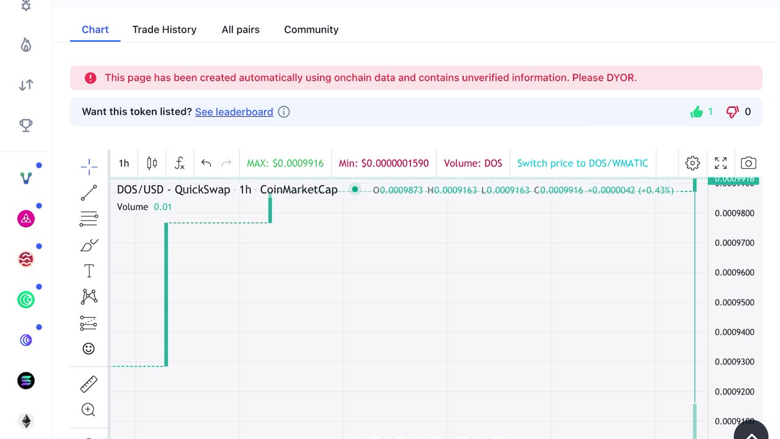Viewport: 780px width, 439px height.
Task: Click the 0.0009800 price axis label
Action: 734,213
